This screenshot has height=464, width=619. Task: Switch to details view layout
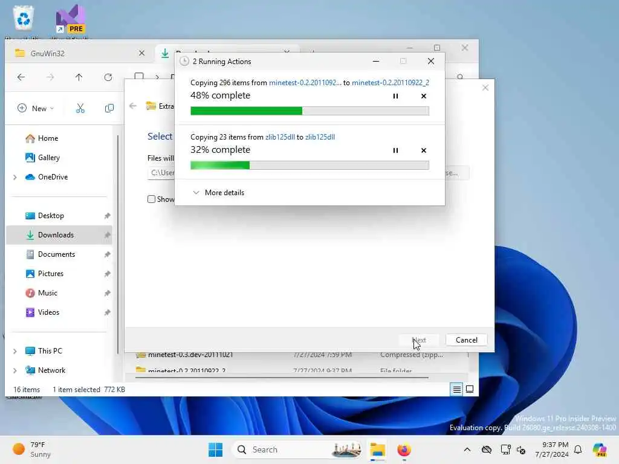457,390
